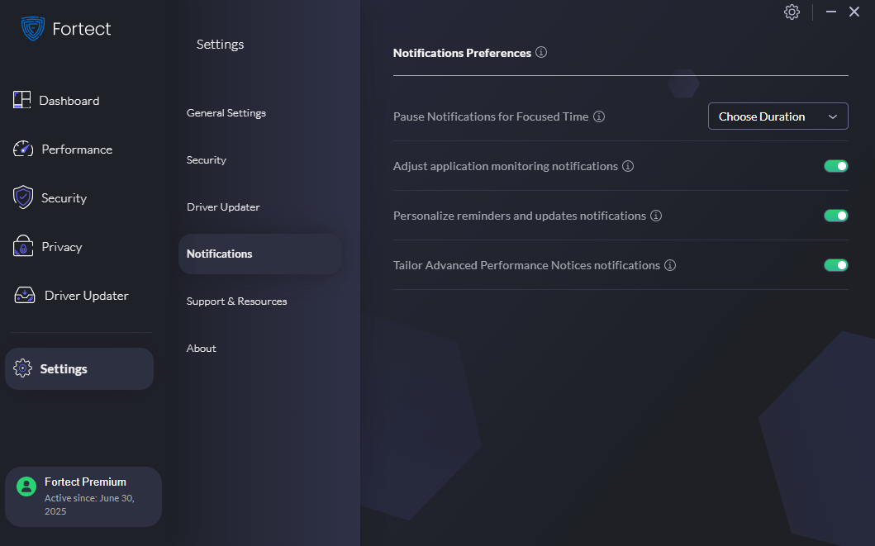875x546 pixels.
Task: Open the Driver Updater settings category
Action: pyautogui.click(x=221, y=207)
